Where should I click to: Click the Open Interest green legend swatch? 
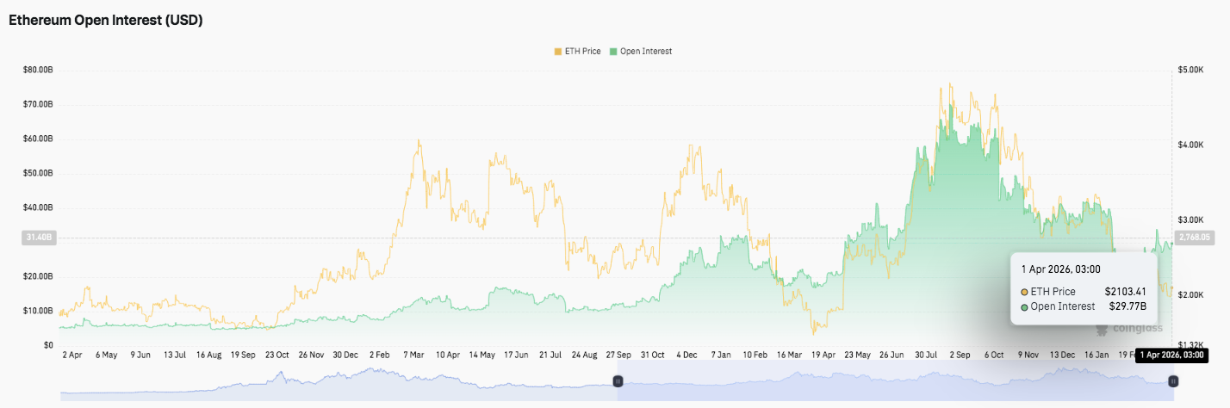613,52
